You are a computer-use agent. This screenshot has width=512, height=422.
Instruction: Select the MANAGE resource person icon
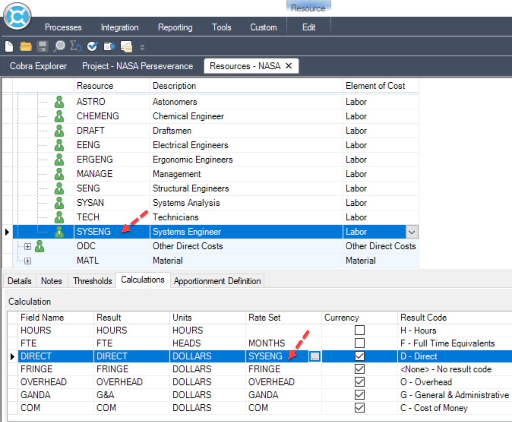point(59,174)
